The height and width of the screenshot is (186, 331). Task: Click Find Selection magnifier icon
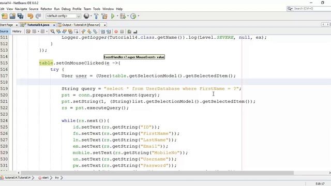point(53,32)
